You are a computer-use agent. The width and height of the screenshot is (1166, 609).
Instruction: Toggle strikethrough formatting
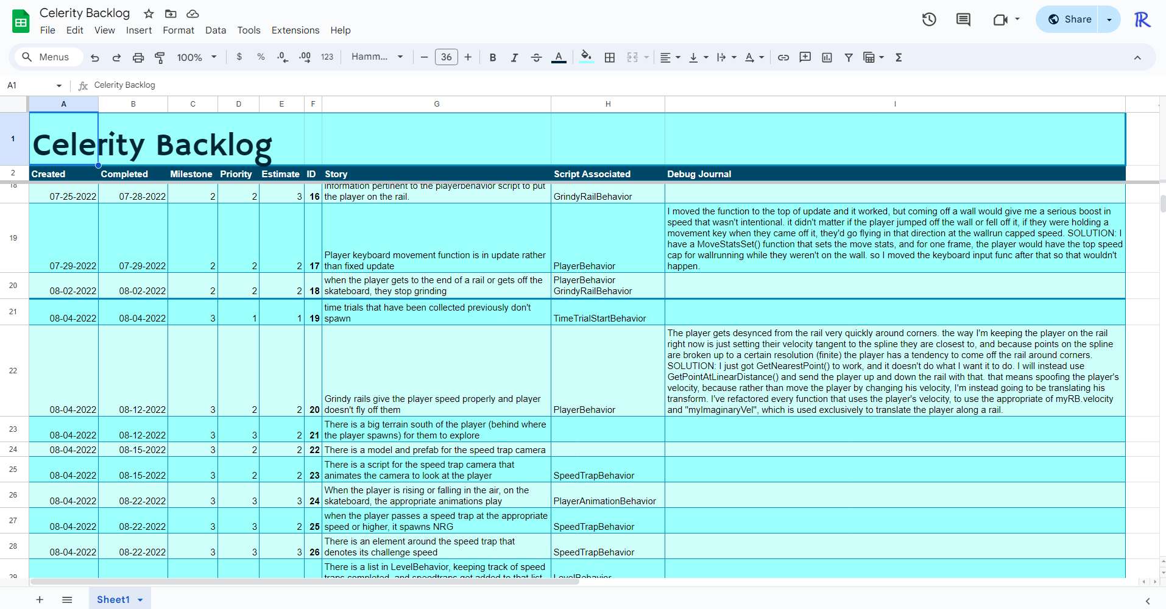tap(536, 57)
